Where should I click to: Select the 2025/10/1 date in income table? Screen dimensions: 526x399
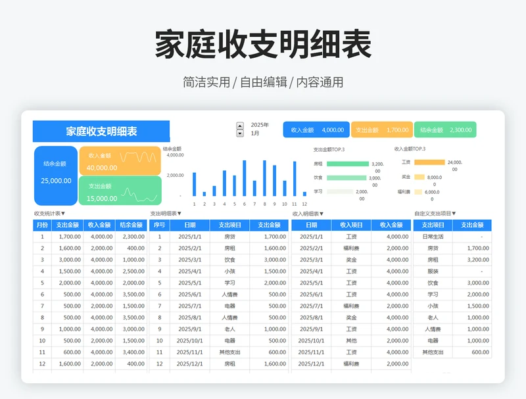click(311, 340)
